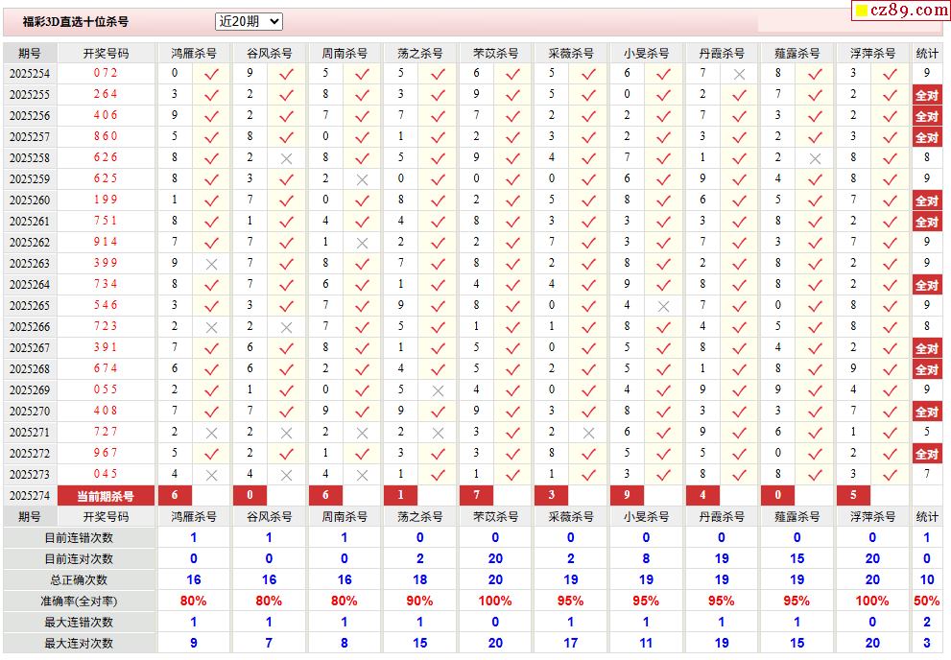Click the 统计 column header at top
This screenshot has width=951, height=660.
(927, 53)
